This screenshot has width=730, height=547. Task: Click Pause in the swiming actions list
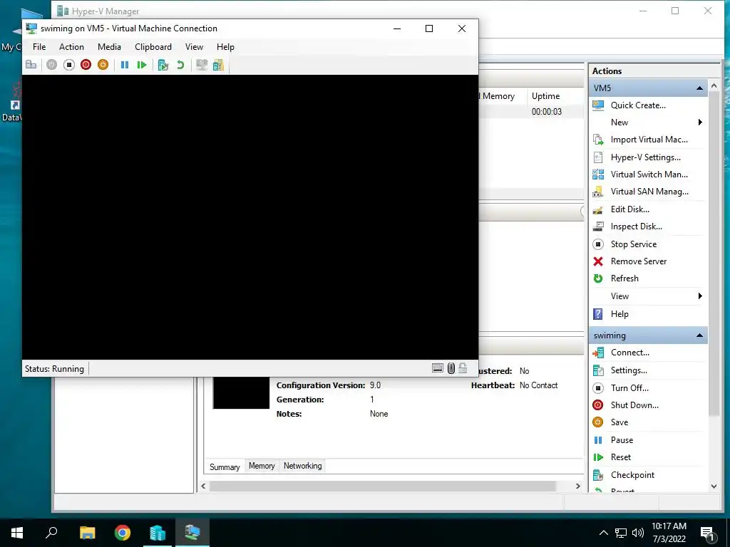622,440
